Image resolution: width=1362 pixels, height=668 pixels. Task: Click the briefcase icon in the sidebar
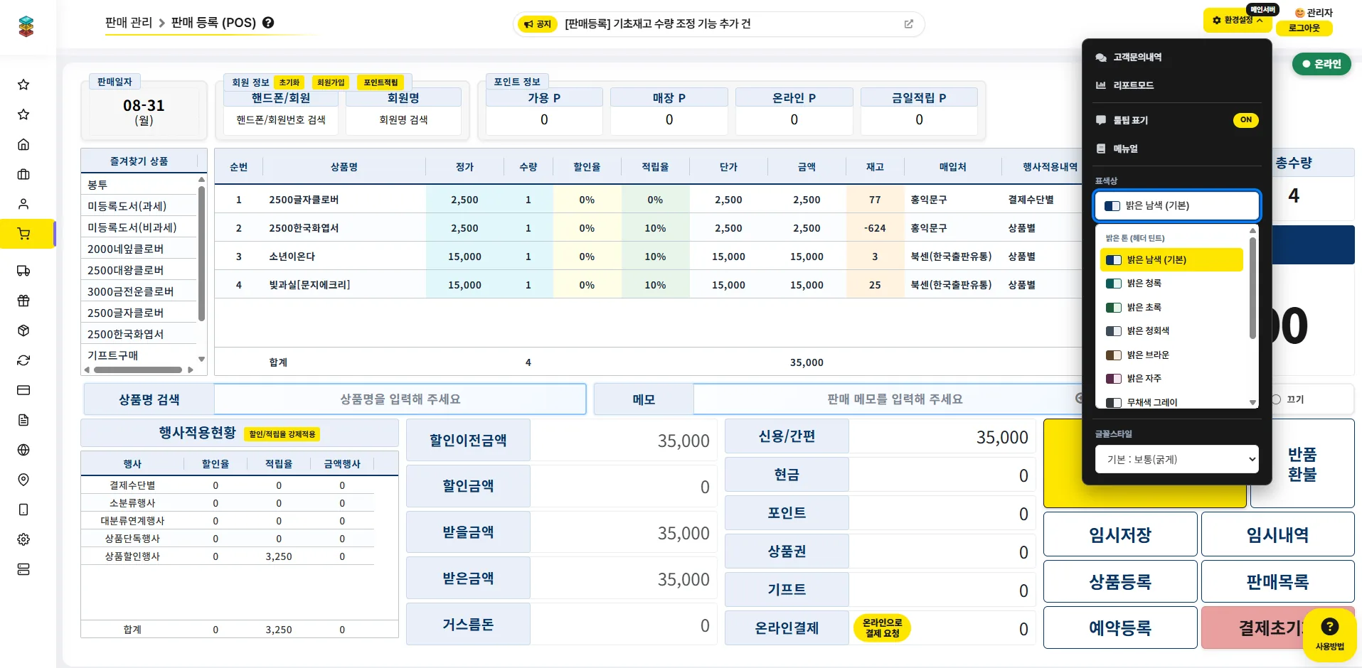(x=23, y=174)
